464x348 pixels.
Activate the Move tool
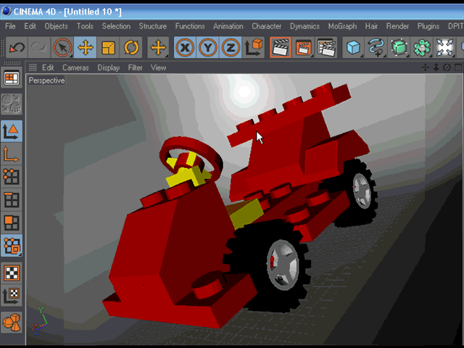pos(86,47)
